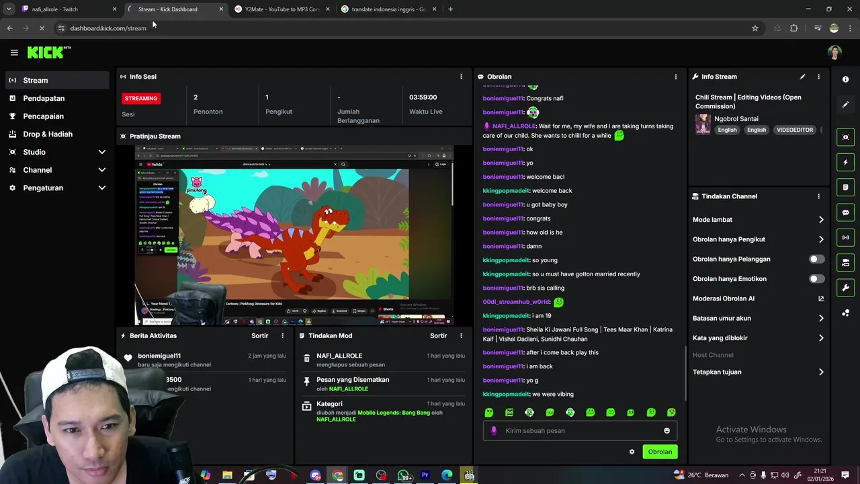Edit Info Stream with the pencil icon
This screenshot has width=860, height=484.
tap(802, 77)
